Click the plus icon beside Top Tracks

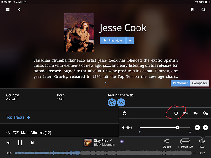pos(28,117)
